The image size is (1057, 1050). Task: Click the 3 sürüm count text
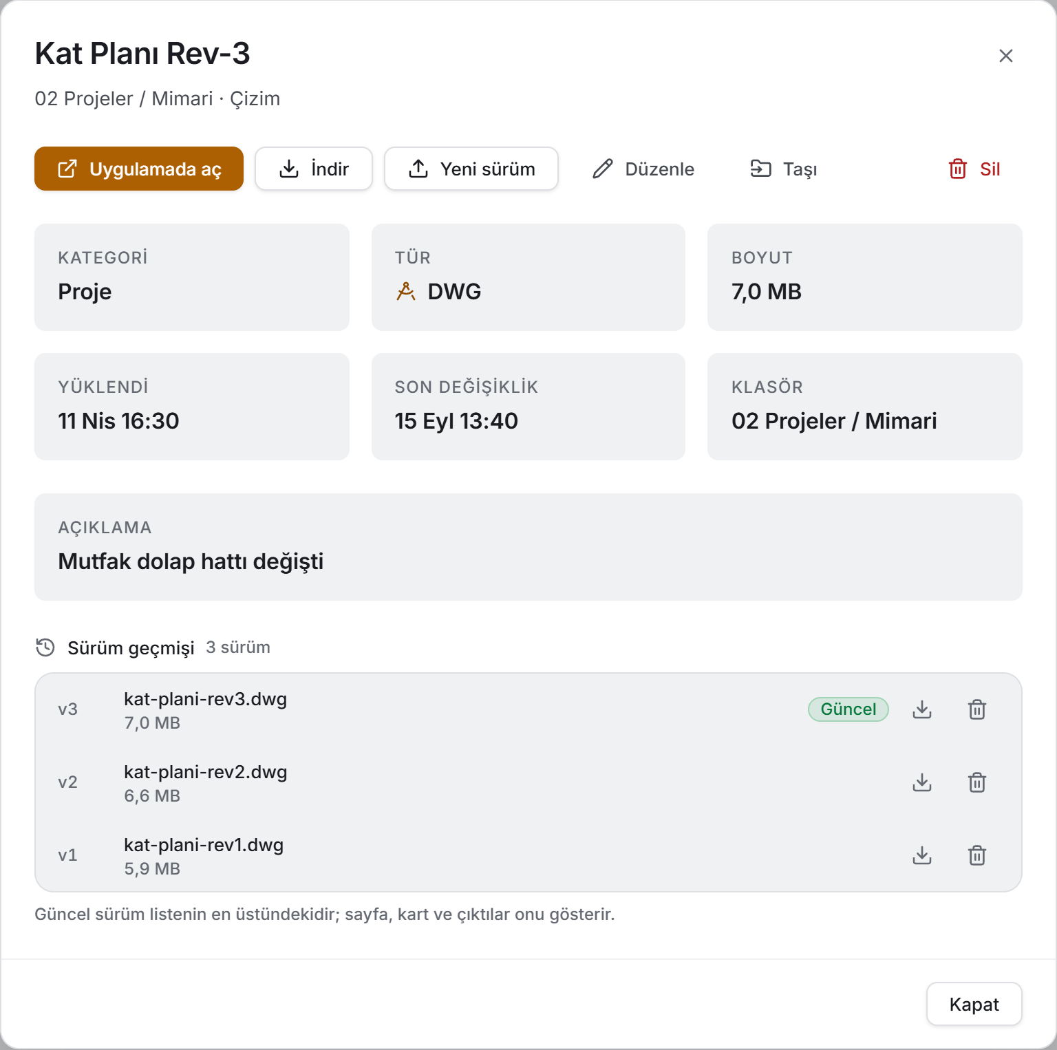238,647
